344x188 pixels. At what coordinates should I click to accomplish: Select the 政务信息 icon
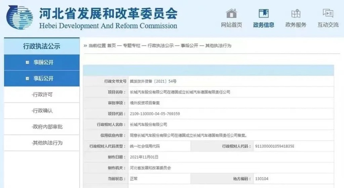(264, 13)
